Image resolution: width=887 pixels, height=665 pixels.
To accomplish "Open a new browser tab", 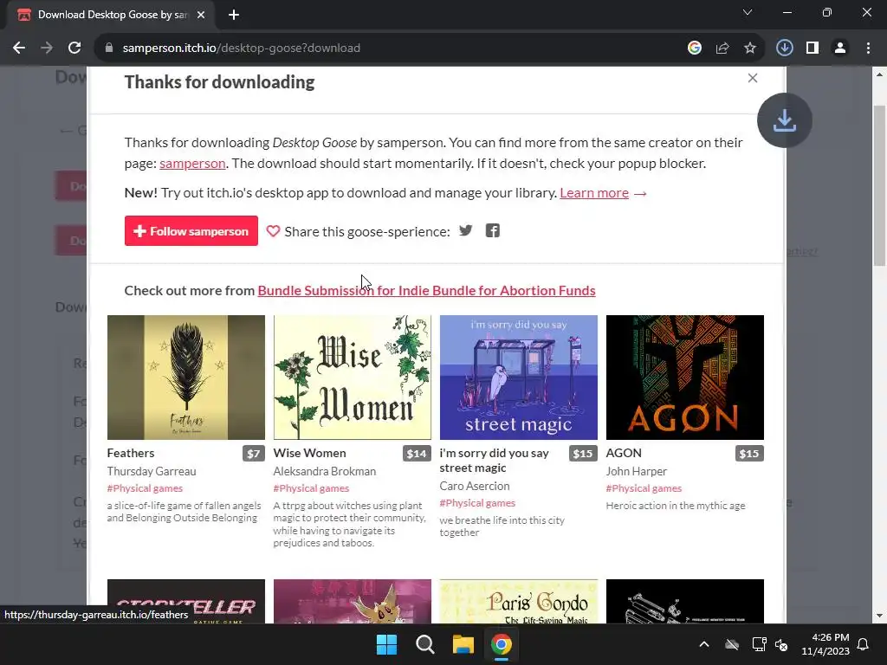I will [234, 15].
